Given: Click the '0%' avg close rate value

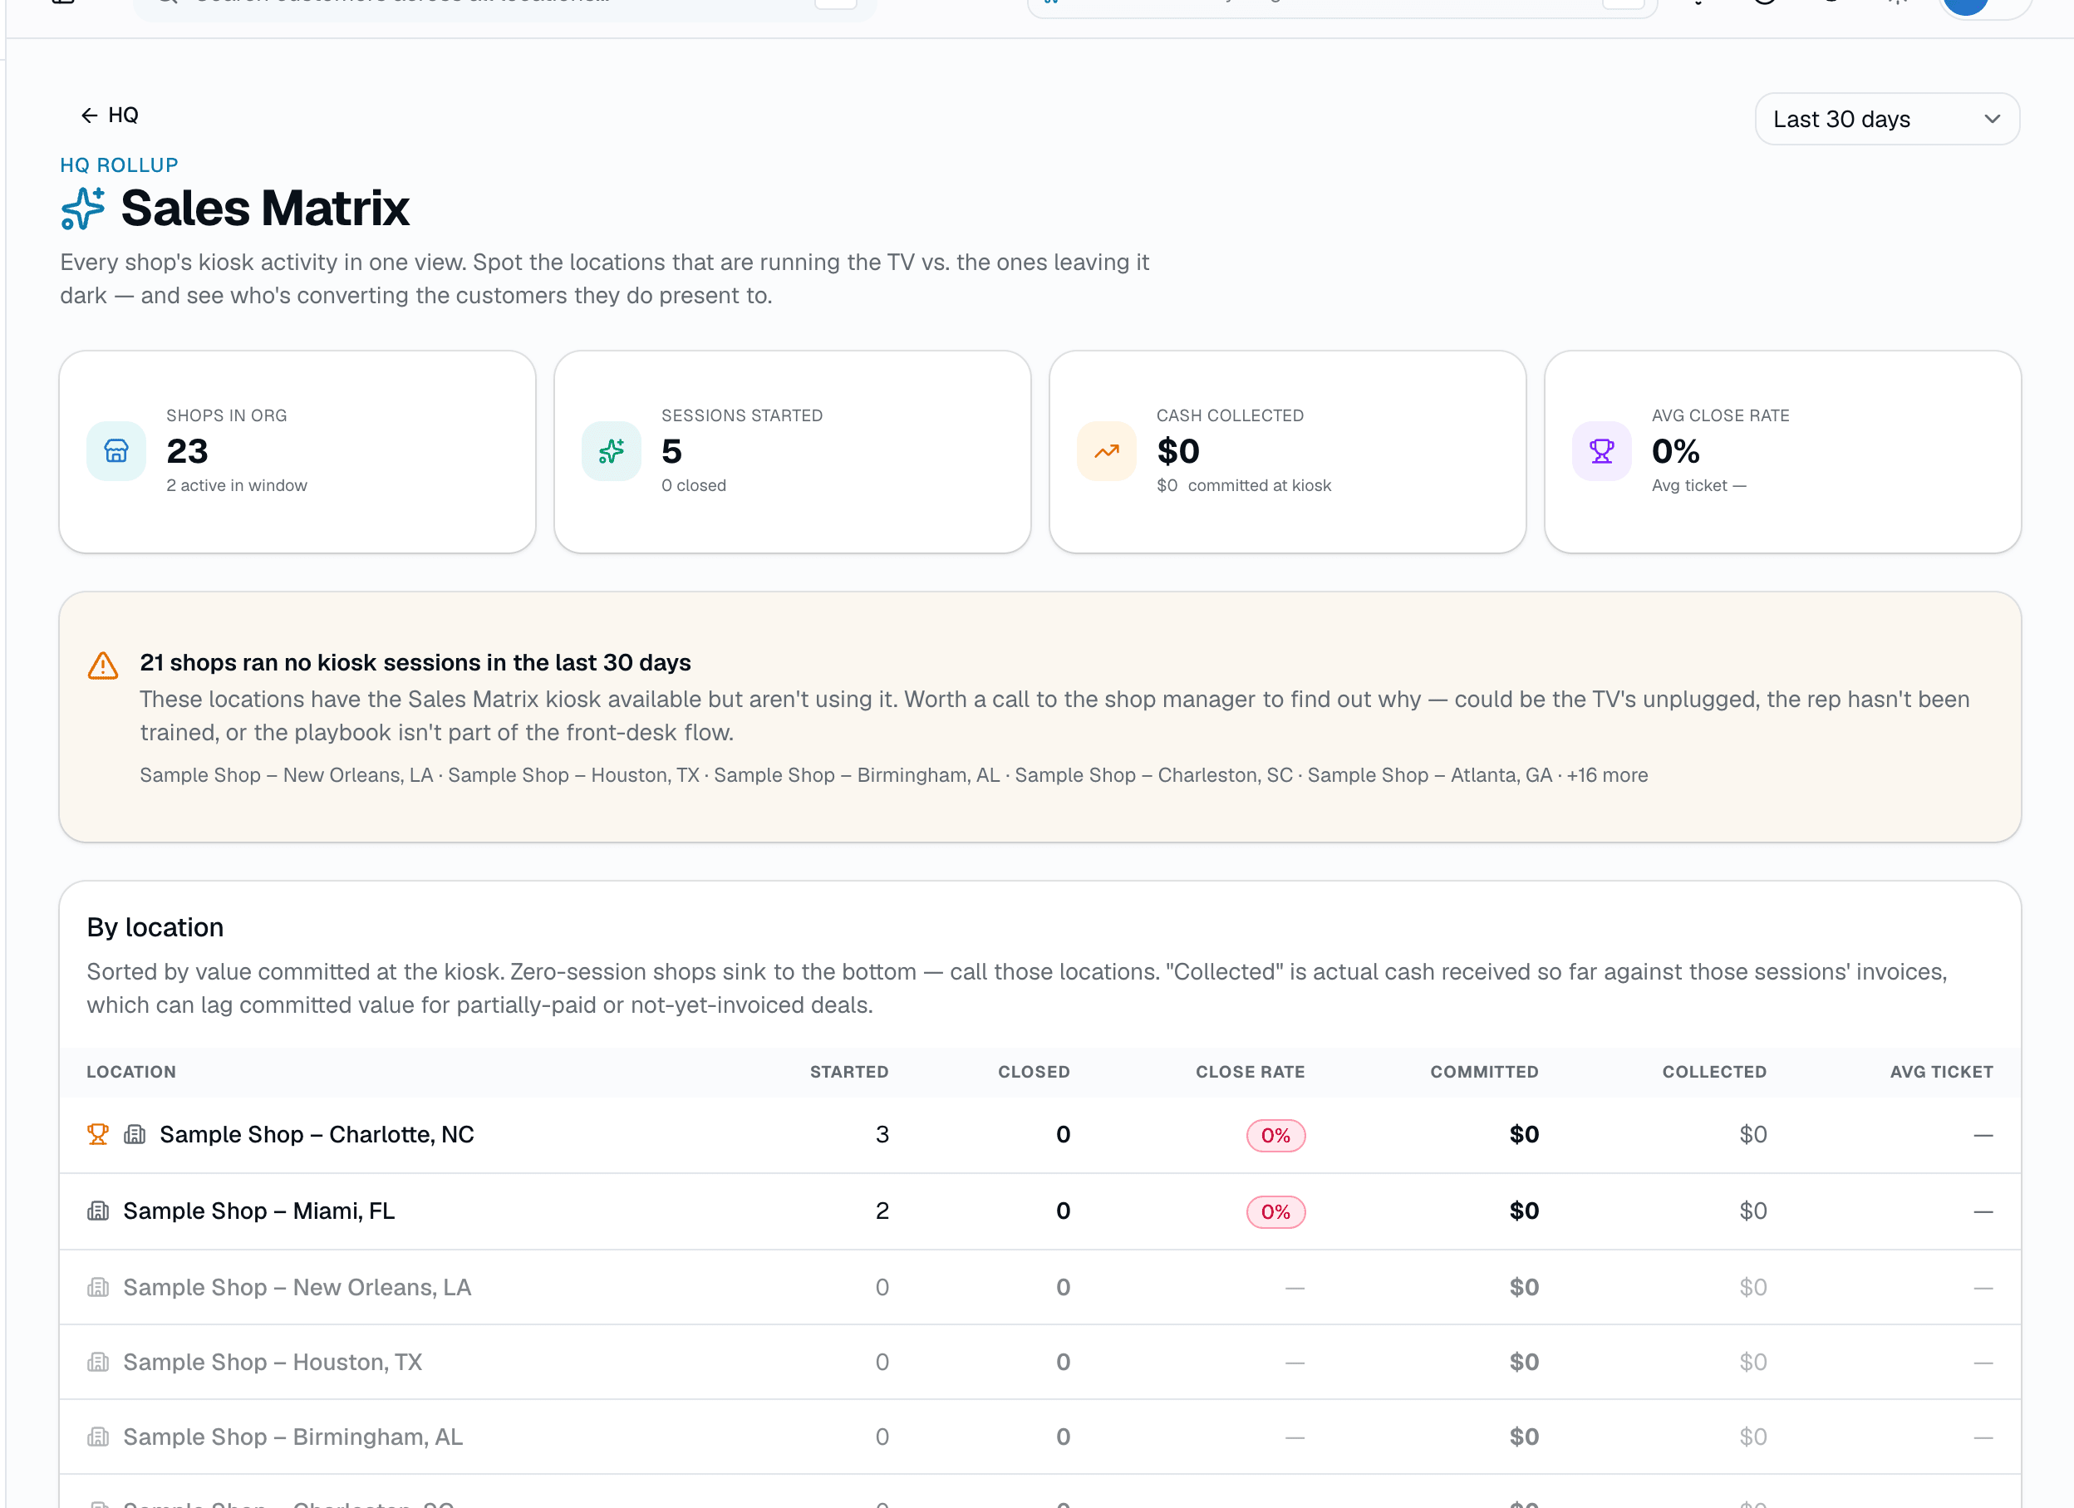Looking at the screenshot, I should [x=1675, y=451].
